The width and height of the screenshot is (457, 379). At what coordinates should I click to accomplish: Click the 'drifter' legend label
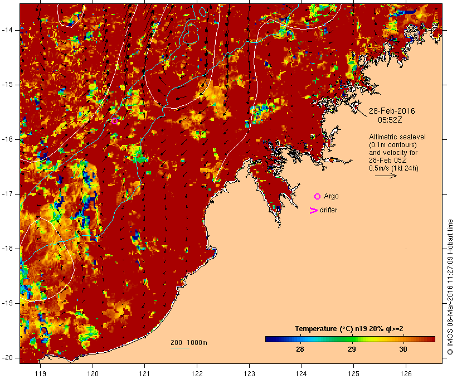[x=328, y=210]
